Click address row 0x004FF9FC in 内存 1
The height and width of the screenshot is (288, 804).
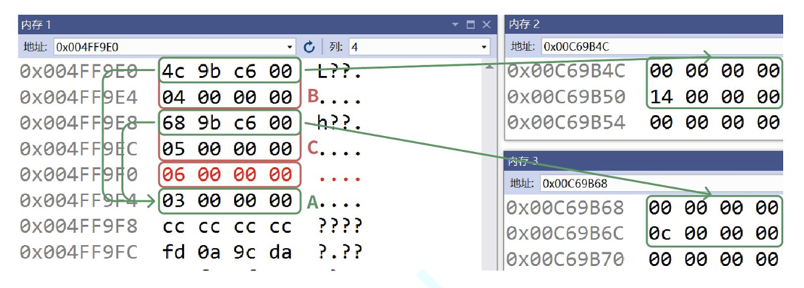(78, 252)
